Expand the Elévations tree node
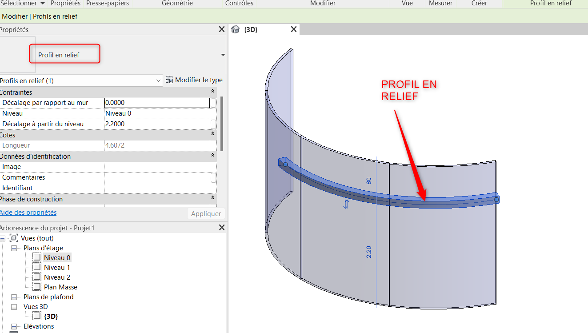Viewport: 588px width, 333px height. click(x=14, y=326)
